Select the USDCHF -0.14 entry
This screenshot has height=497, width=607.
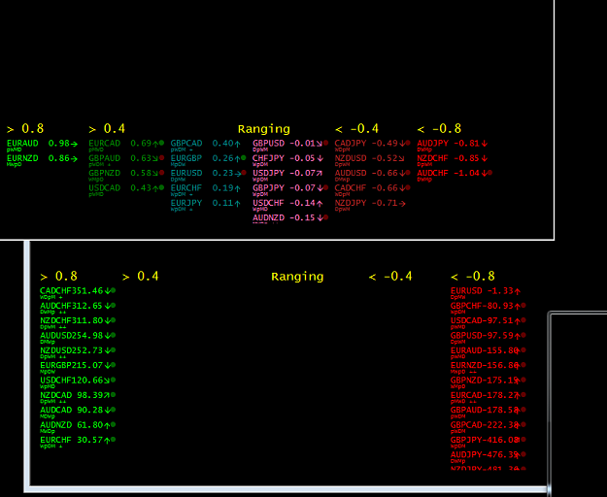pos(288,204)
